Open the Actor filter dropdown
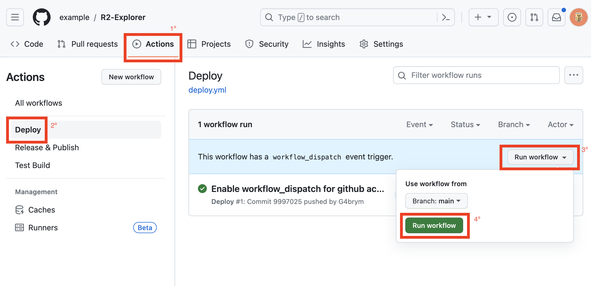591x286 pixels. tap(561, 125)
